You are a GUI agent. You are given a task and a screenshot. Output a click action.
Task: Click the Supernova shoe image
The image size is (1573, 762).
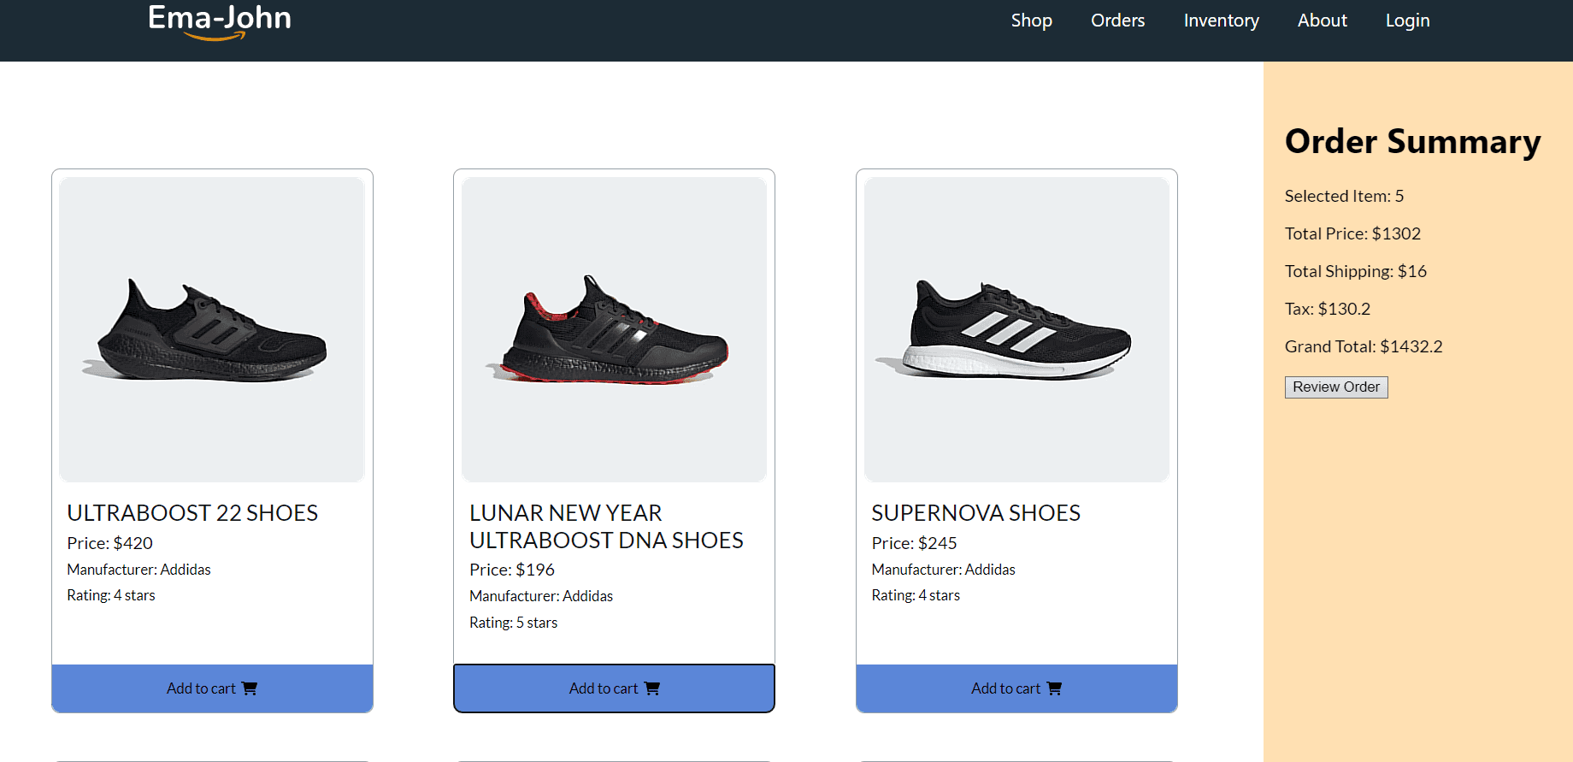(1016, 329)
